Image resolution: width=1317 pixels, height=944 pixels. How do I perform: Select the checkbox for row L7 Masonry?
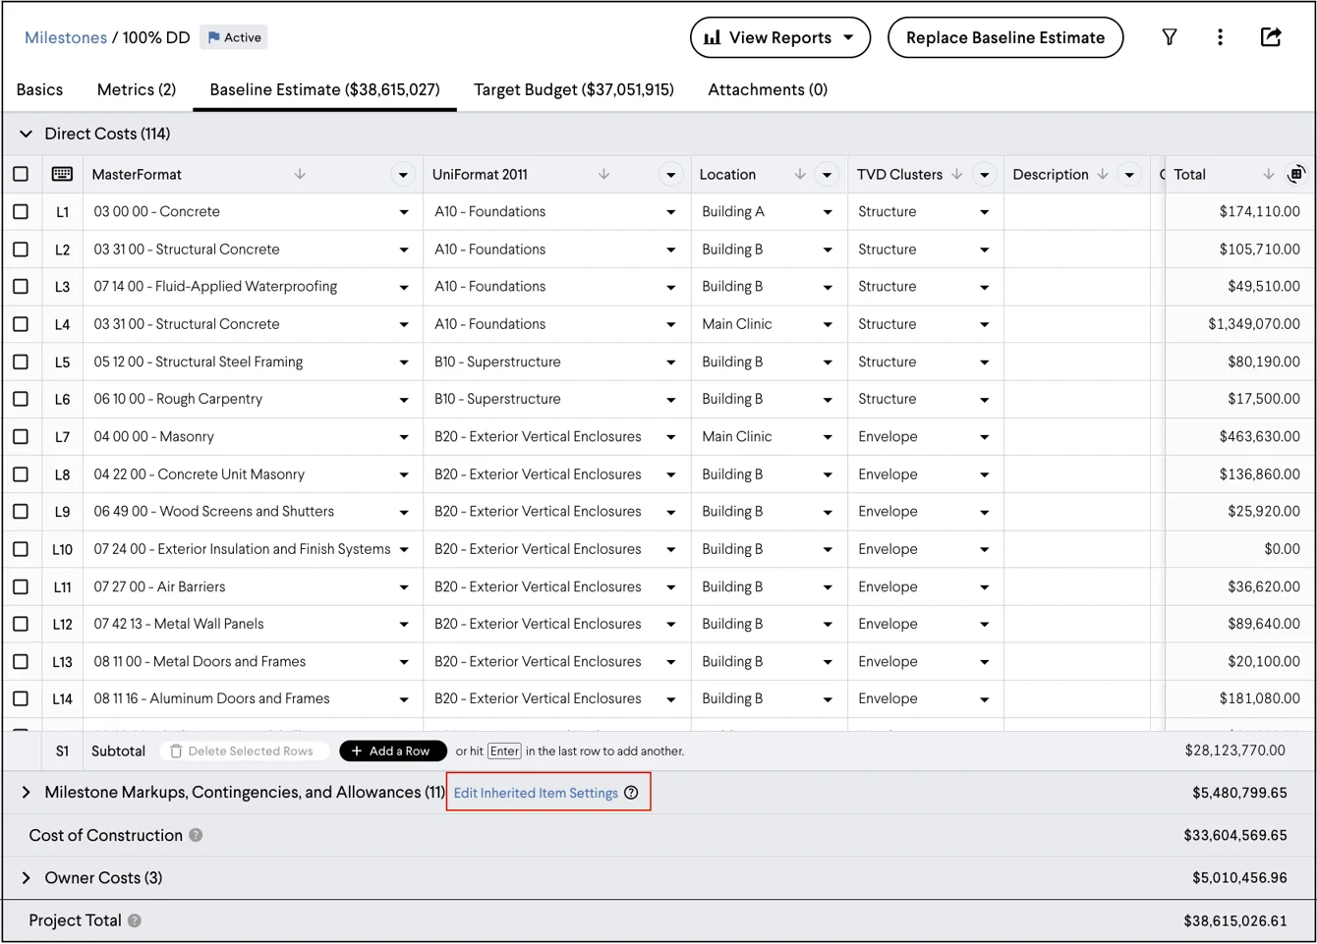(x=22, y=436)
